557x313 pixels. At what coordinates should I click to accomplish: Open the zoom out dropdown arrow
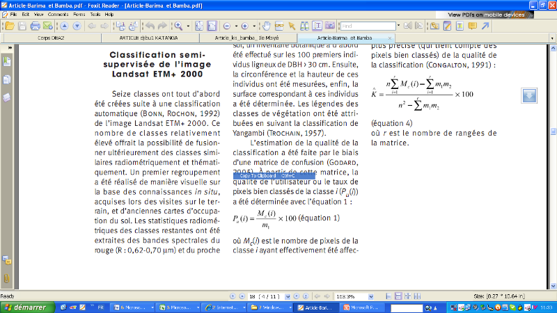pyautogui.click(x=236, y=26)
